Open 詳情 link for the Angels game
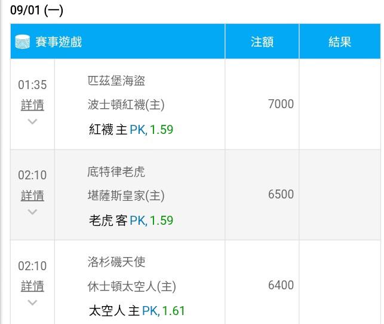The width and height of the screenshot is (384, 324). tap(32, 286)
